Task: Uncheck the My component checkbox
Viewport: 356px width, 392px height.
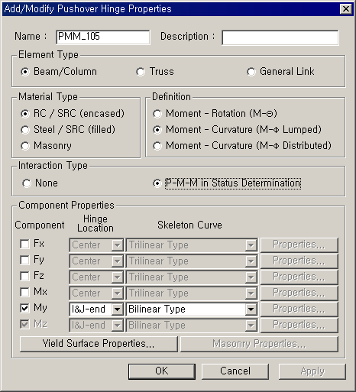Action: [24, 308]
